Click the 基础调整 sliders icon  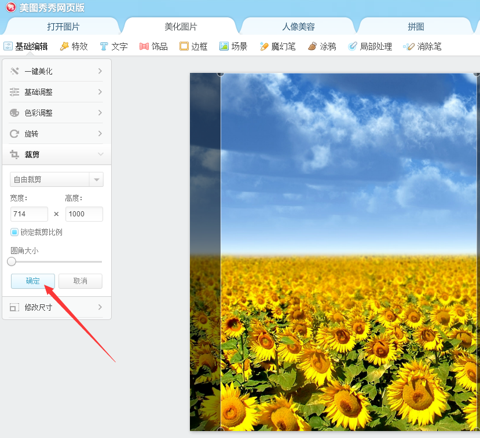point(14,92)
